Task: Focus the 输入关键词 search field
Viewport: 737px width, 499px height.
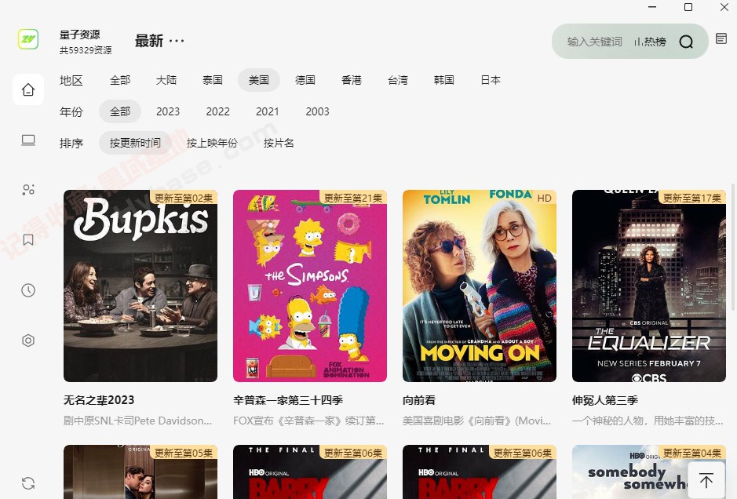Action: click(x=595, y=42)
